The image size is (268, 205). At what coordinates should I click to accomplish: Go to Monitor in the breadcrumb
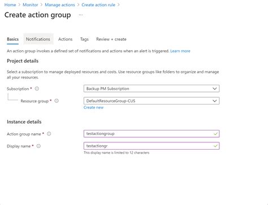point(31,5)
